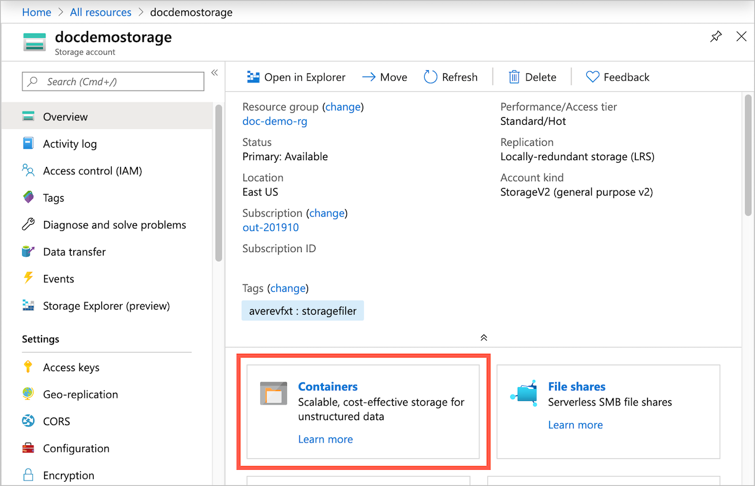Click the Search (Cmd+/) input field
Image resolution: width=755 pixels, height=486 pixels.
tap(112, 81)
